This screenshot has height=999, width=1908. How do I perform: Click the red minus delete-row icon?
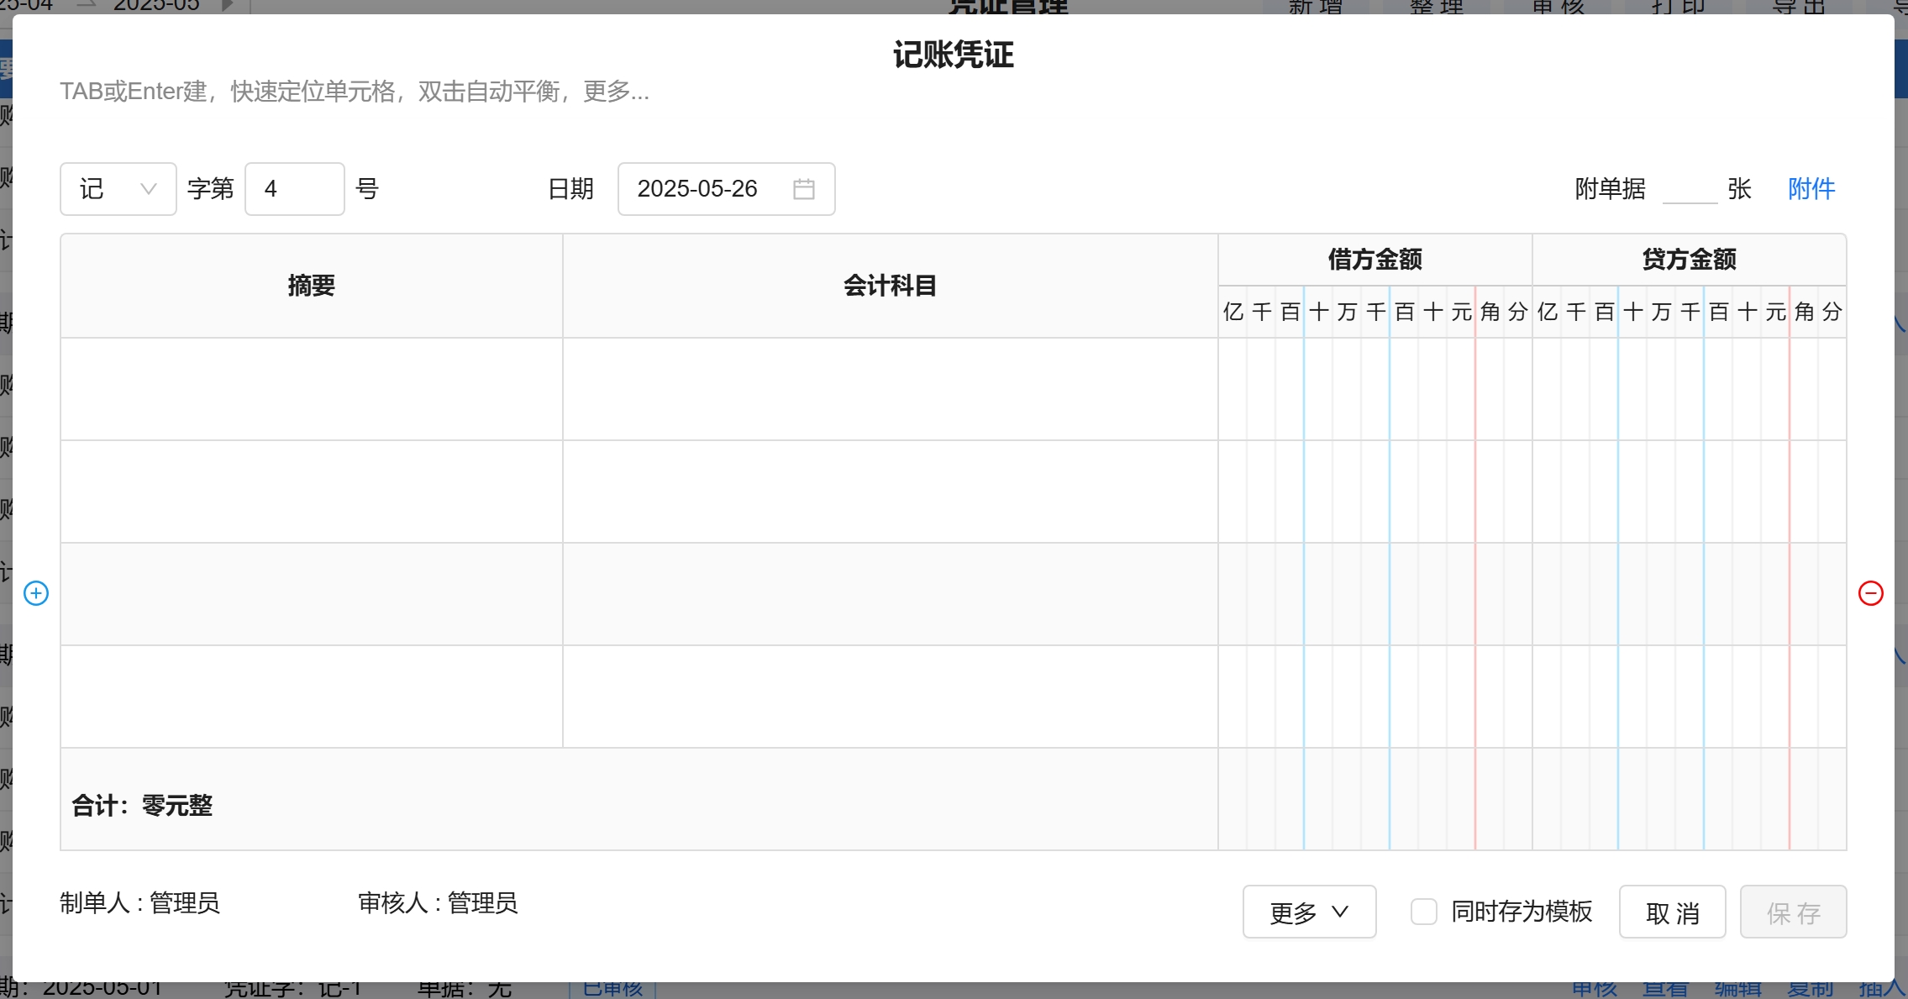(1870, 593)
